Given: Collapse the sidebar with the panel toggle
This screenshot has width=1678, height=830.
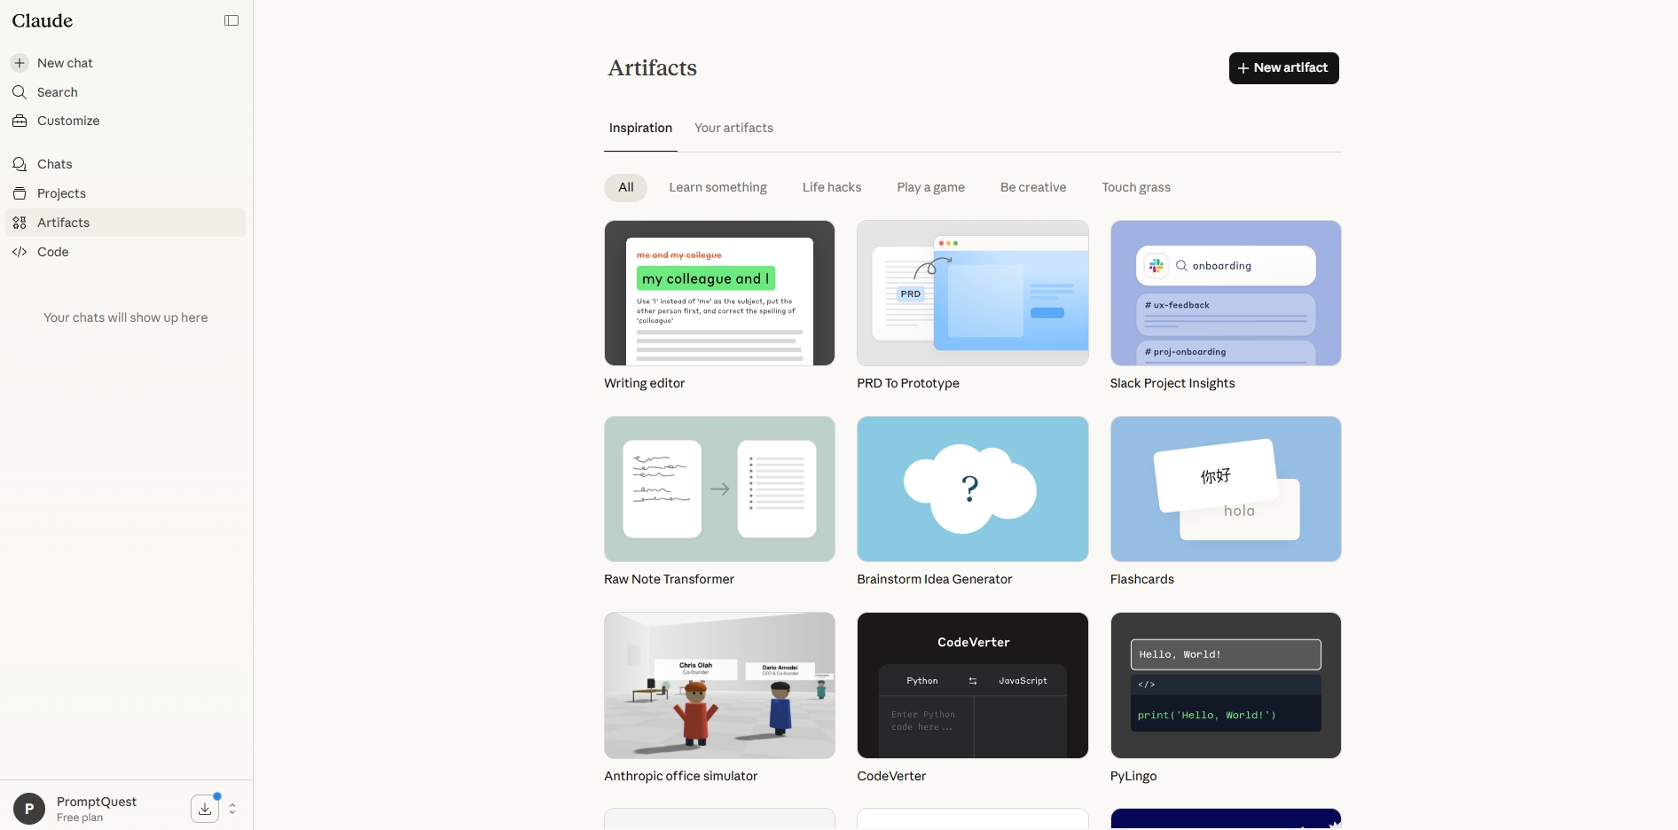Looking at the screenshot, I should (231, 20).
